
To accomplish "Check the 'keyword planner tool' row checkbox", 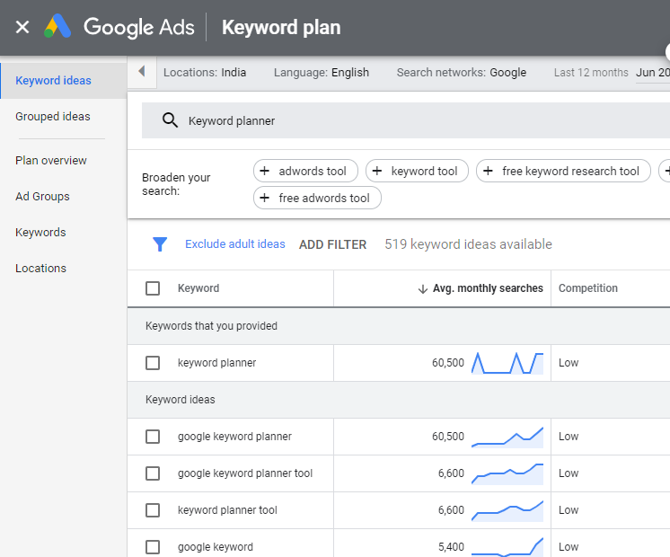I will tap(153, 510).
